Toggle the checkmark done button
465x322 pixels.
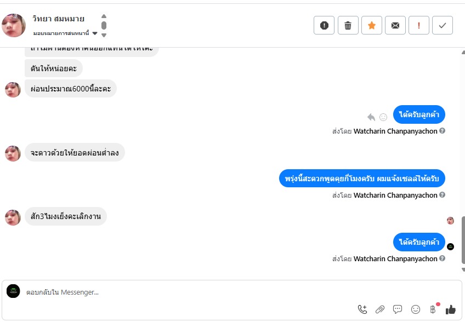pos(442,25)
